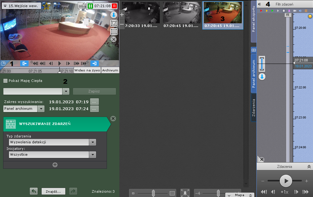Toggle green triangle event filter

272,11
